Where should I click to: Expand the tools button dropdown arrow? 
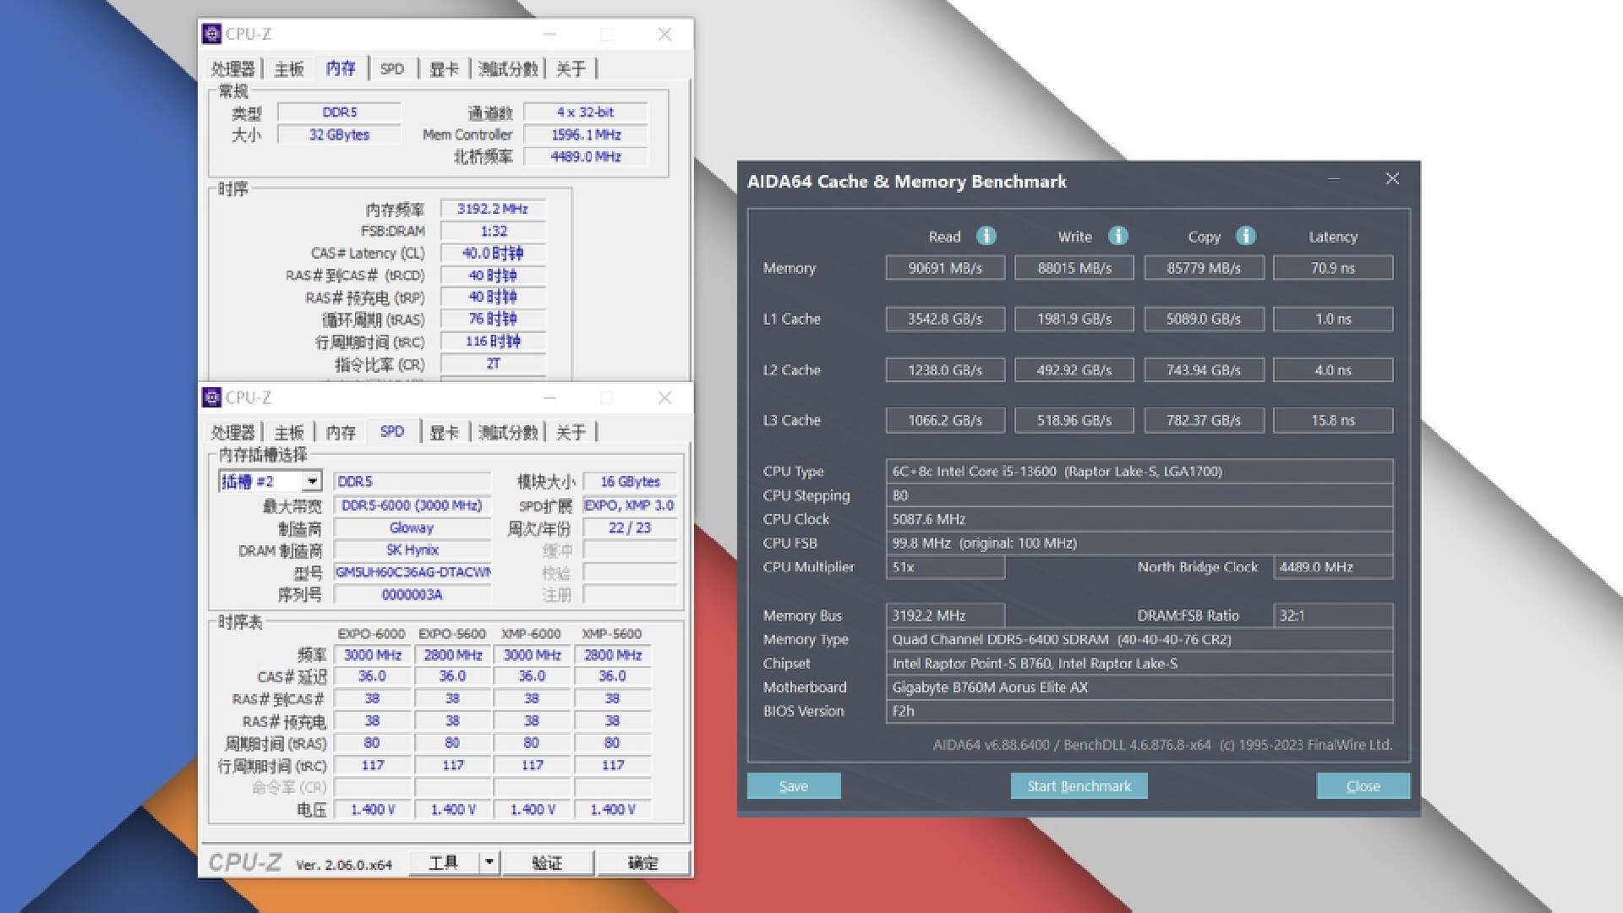[x=489, y=862]
